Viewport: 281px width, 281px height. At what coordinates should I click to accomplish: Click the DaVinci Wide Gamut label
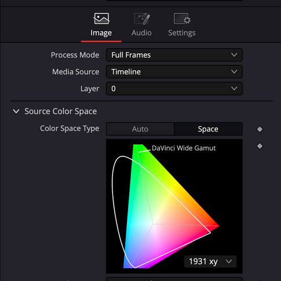pos(184,148)
